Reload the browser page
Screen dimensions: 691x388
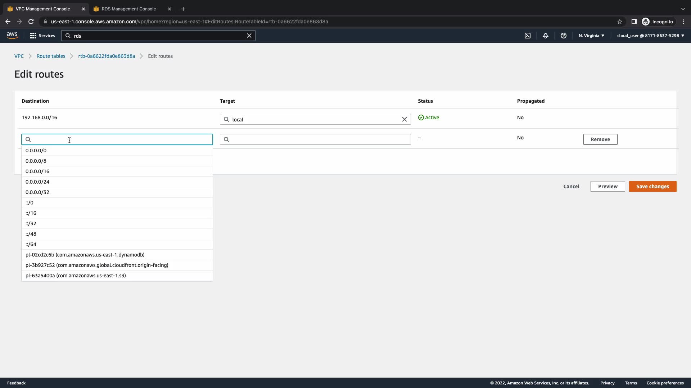[31, 22]
